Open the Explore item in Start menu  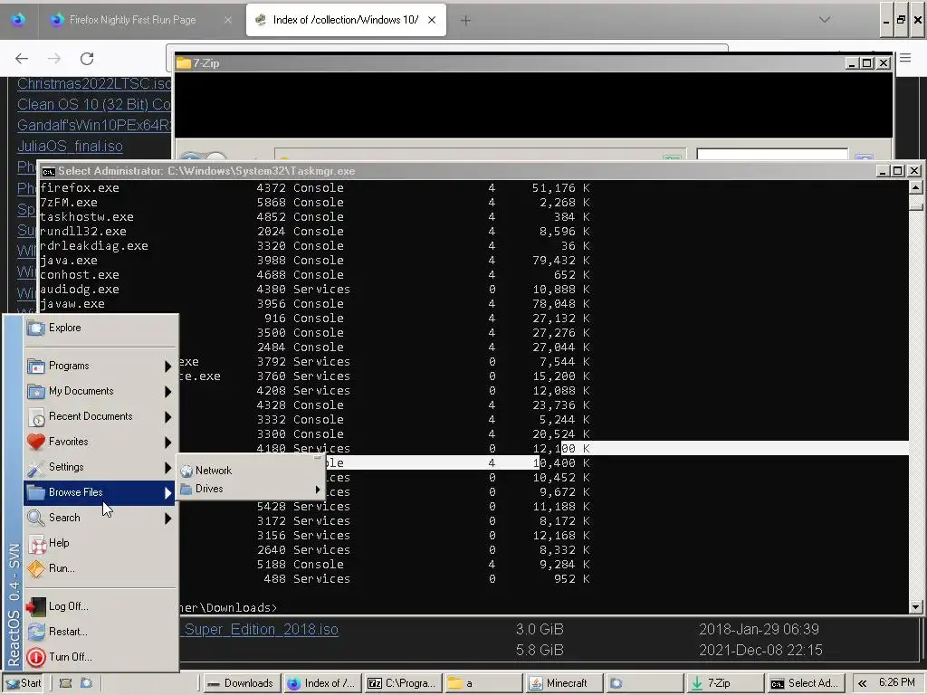tap(100, 328)
